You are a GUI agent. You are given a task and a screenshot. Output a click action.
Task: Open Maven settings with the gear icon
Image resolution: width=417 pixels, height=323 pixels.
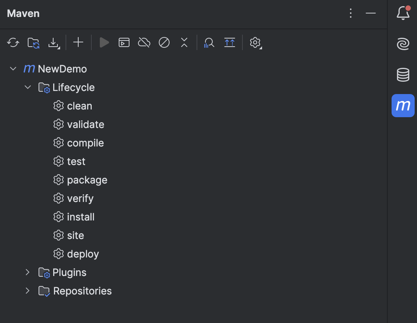click(255, 42)
